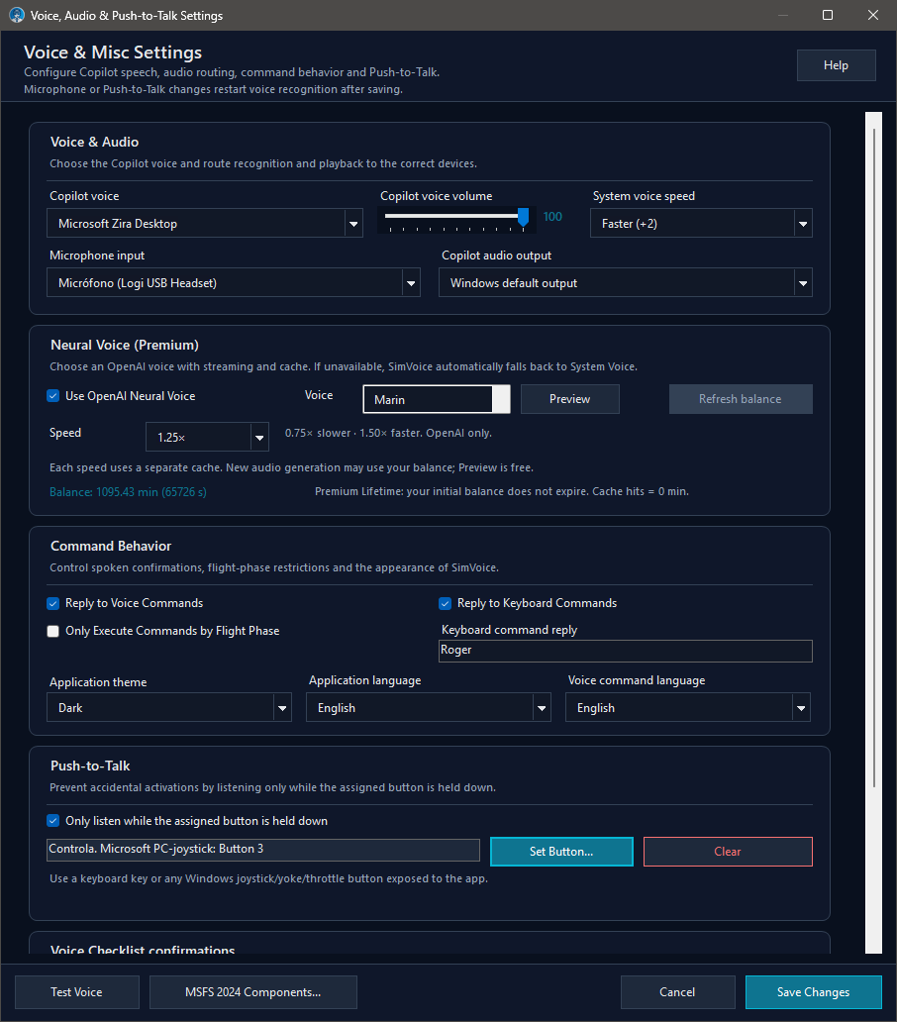Save Changes to the voice settings
The image size is (897, 1022).
814,992
